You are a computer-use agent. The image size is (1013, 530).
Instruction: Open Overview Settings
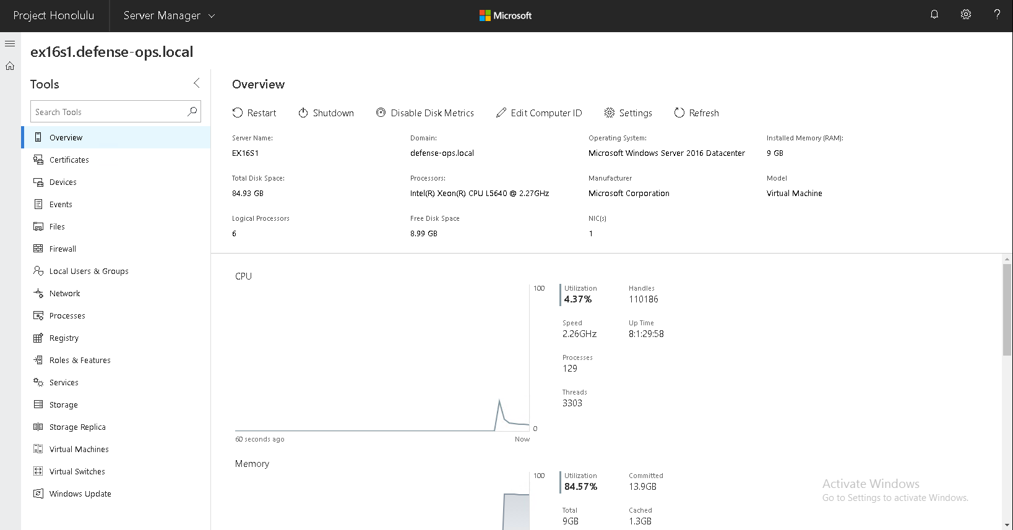[628, 113]
